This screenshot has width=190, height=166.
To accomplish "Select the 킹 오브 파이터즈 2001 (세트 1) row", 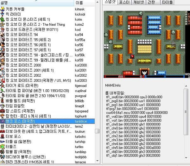I will pos(47,70).
